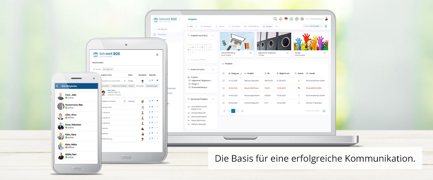Image resolution: width=433 pixels, height=180 pixels.
Task: Expand the MeineBOX sidebar section
Action: point(179,35)
